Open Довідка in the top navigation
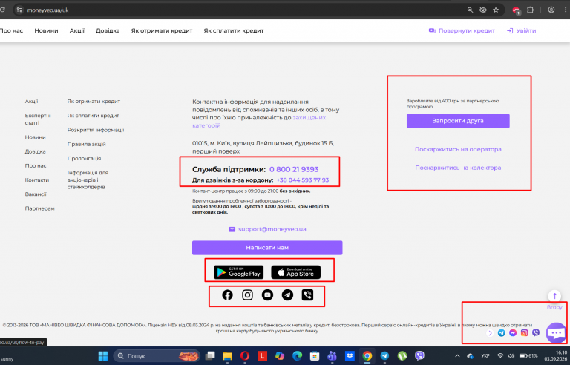The image size is (570, 365). 108,31
